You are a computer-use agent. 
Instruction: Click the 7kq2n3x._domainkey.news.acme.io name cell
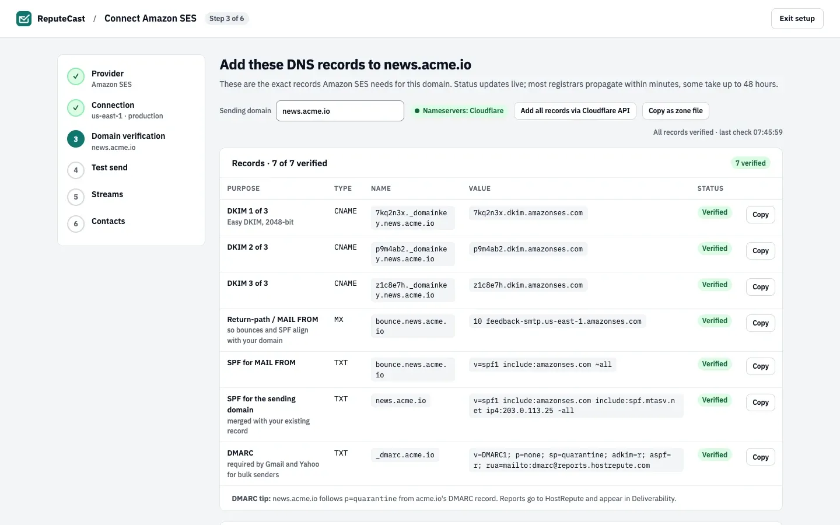tap(412, 218)
